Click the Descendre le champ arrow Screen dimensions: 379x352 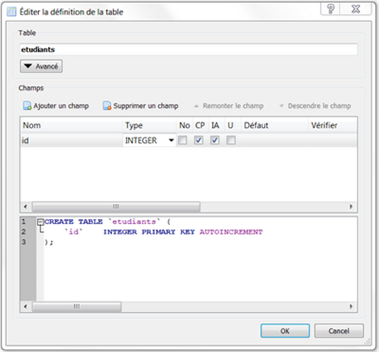click(x=281, y=106)
